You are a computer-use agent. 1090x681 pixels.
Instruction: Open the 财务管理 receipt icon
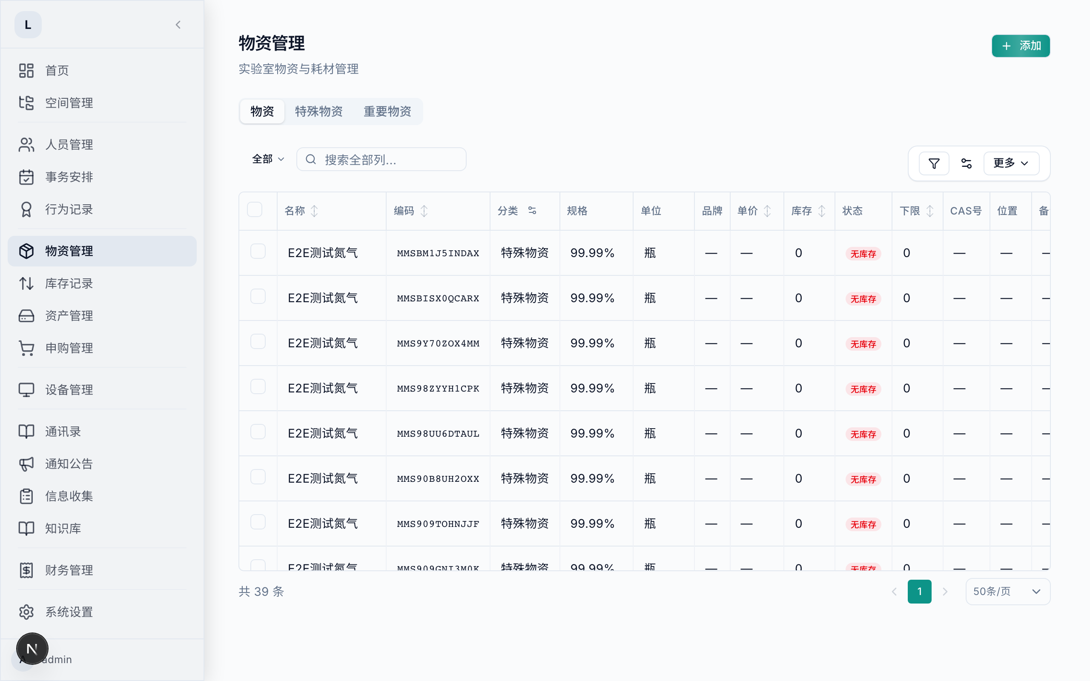click(26, 570)
